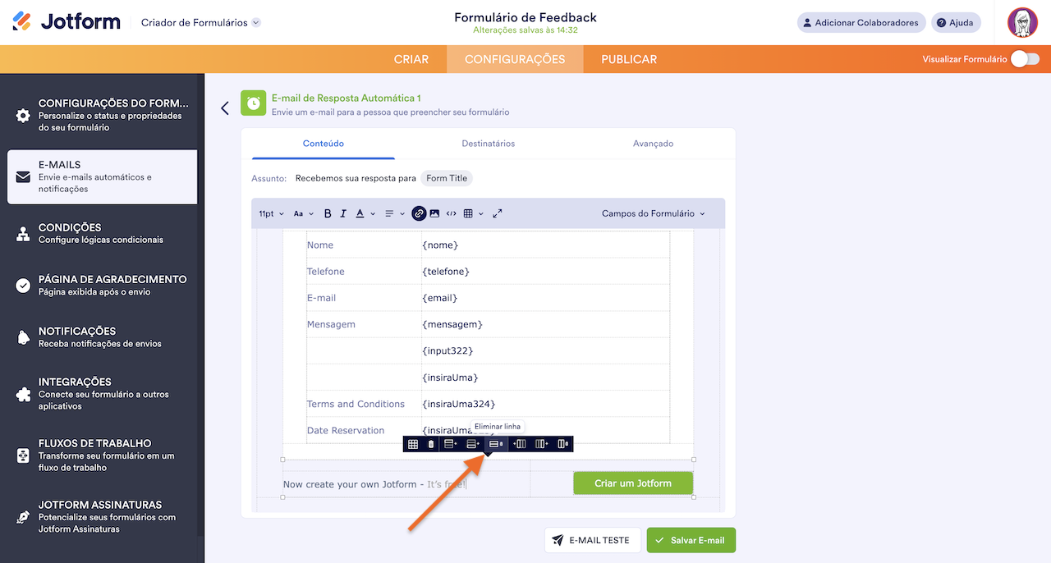
Task: Click the Eliminar linha table icon
Action: [x=493, y=443]
